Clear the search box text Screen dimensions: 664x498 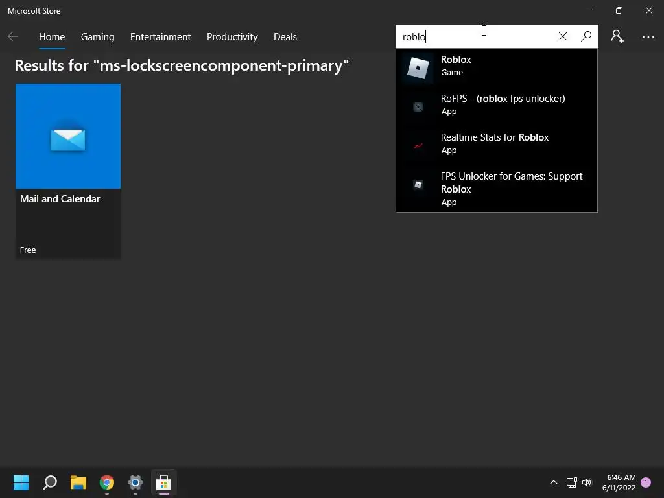(562, 36)
